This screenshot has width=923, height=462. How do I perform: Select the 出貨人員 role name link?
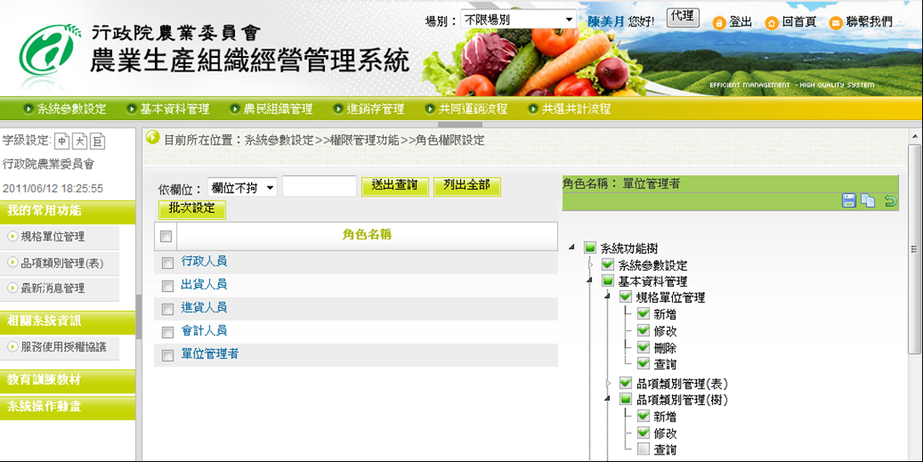pyautogui.click(x=204, y=285)
